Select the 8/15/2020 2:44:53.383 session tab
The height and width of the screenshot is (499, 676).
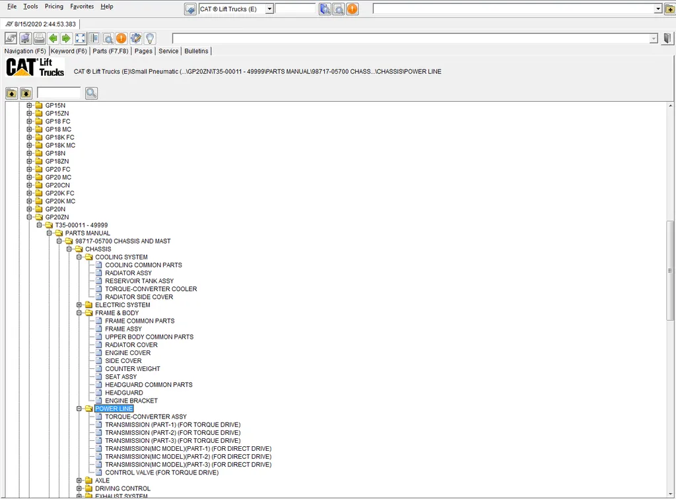(40, 24)
